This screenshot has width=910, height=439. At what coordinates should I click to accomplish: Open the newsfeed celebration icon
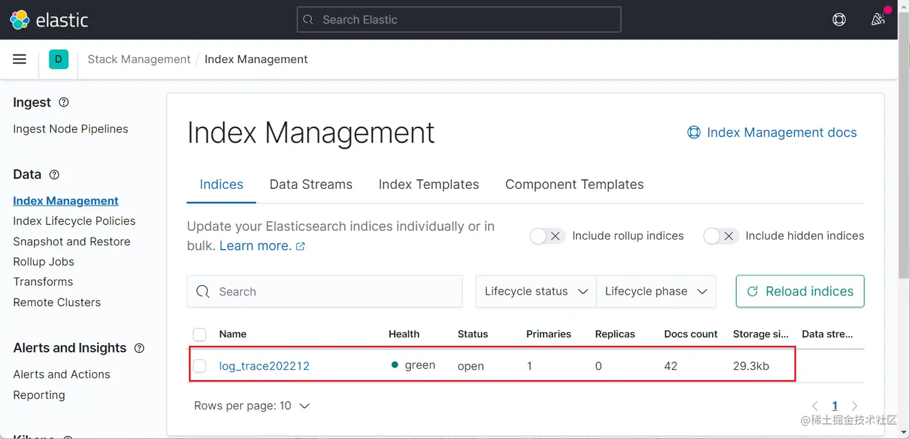point(878,20)
